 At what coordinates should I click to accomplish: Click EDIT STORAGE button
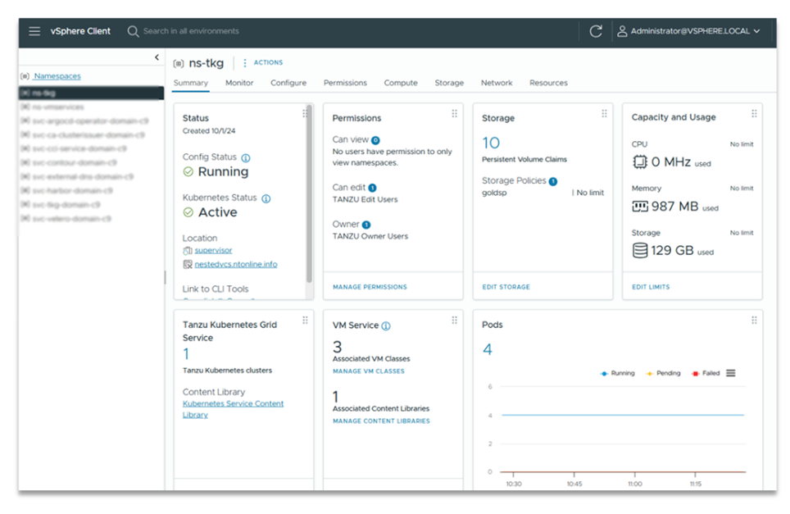point(506,287)
